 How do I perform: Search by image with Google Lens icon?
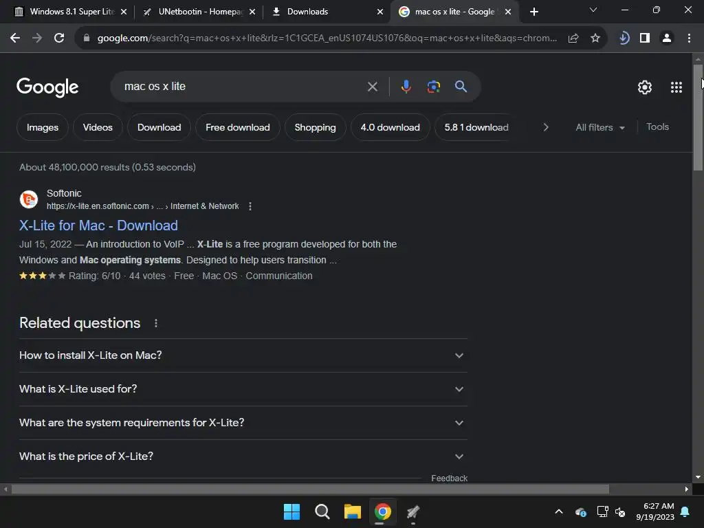433,86
